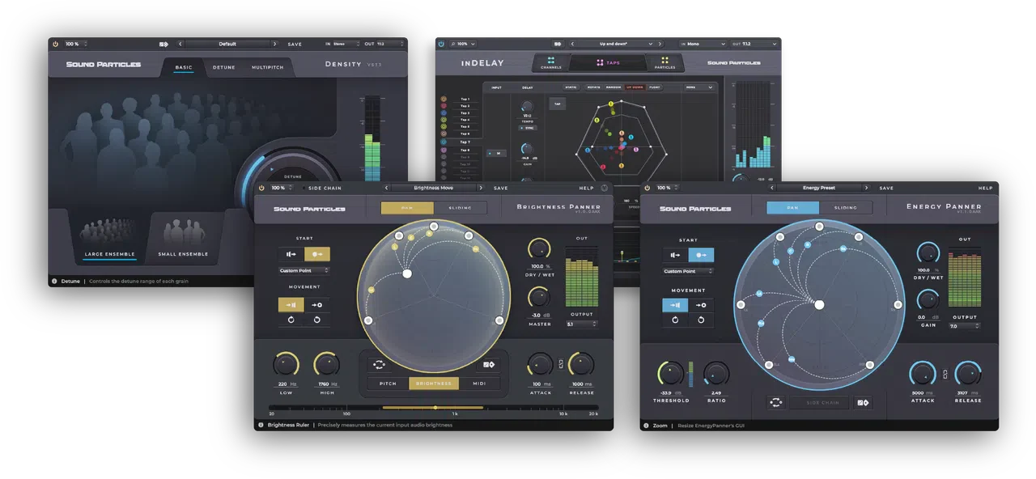Click the Brightness Panner cycle arrows icon
Screen dimensions: 1036x479
pos(378,364)
